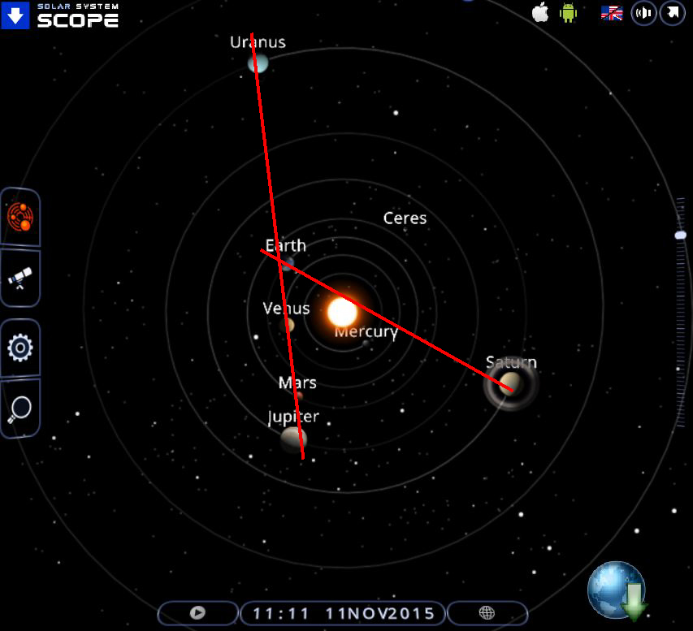
Task: Click the Ceres label
Action: pyautogui.click(x=404, y=218)
